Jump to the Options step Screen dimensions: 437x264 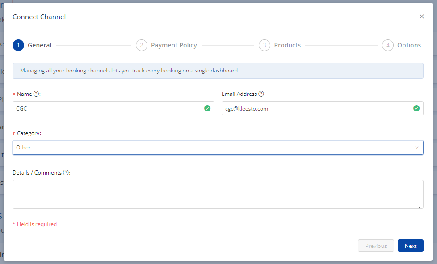click(409, 45)
